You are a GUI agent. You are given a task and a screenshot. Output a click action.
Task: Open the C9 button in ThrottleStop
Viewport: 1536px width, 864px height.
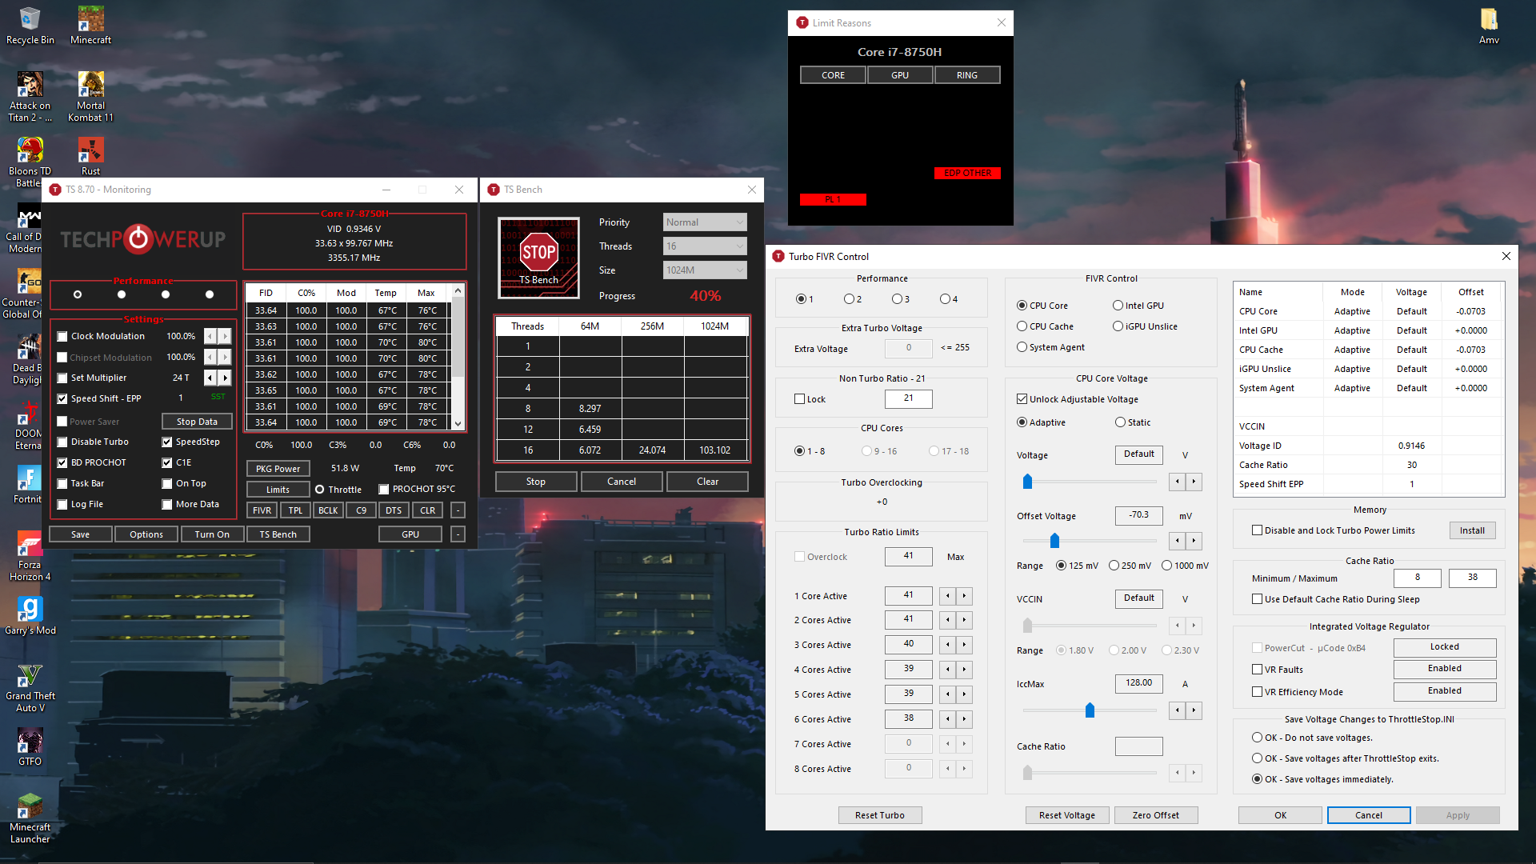pos(361,510)
